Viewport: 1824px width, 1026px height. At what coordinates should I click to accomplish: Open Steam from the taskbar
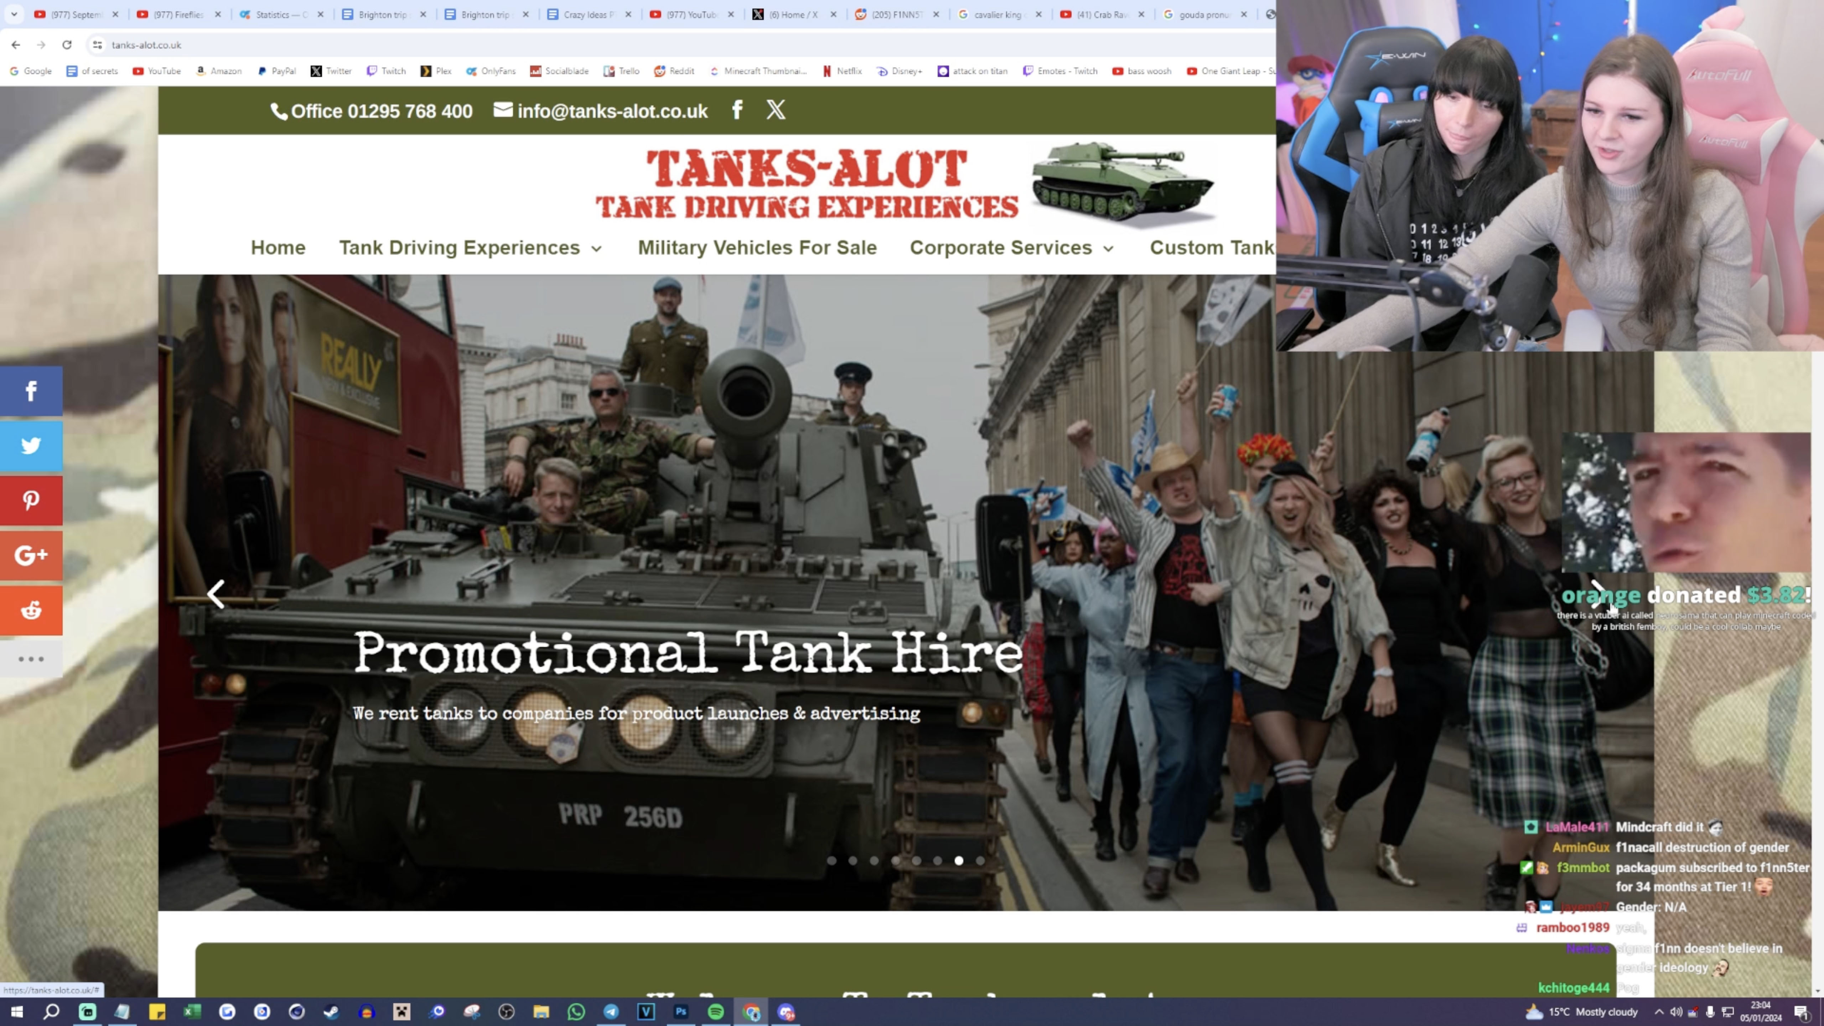[x=331, y=1012]
